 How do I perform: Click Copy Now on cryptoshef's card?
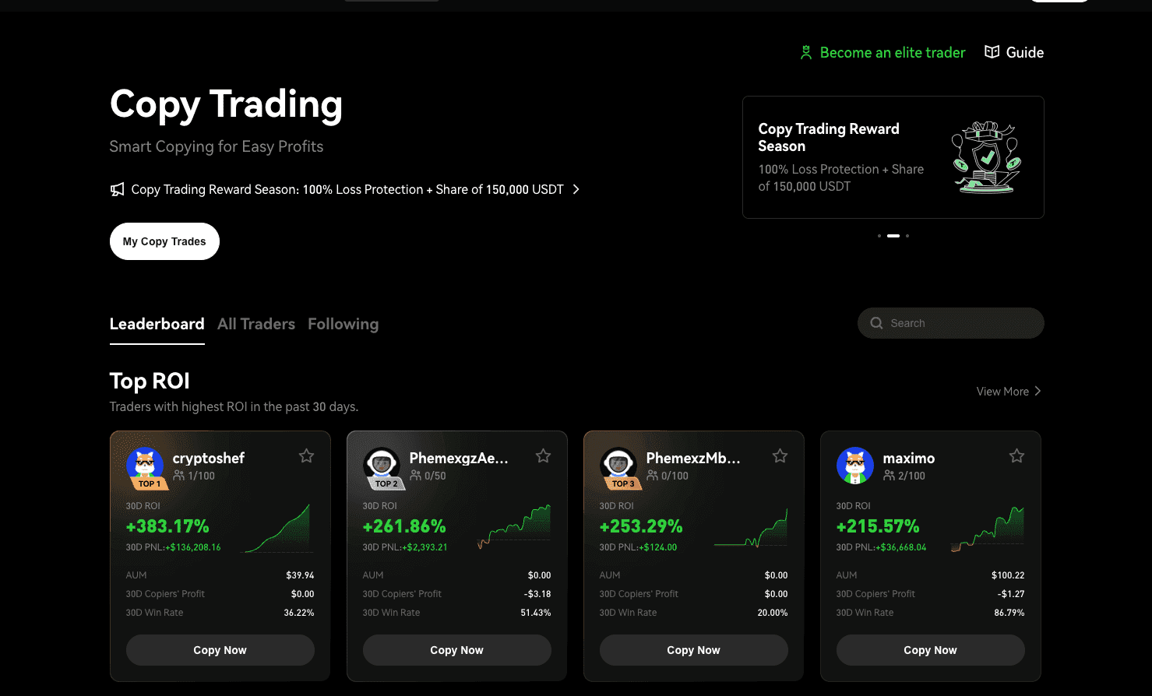220,649
